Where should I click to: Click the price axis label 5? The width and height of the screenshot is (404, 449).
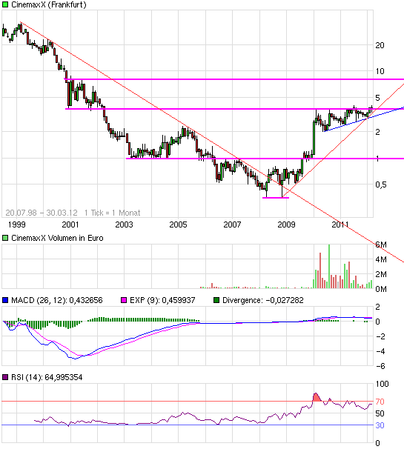point(377,98)
